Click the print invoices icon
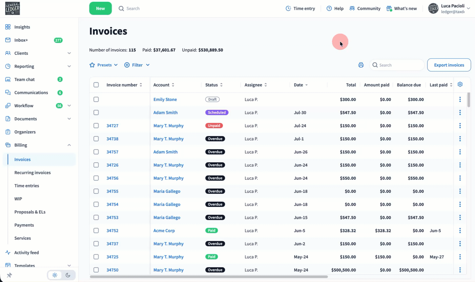 [361, 65]
